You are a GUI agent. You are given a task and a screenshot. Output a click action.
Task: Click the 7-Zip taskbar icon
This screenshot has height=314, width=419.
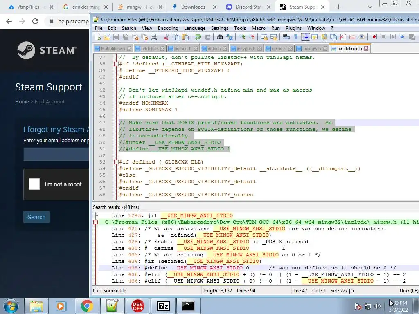point(163,306)
